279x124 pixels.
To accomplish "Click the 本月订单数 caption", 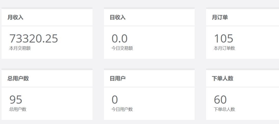I will 224,48.
